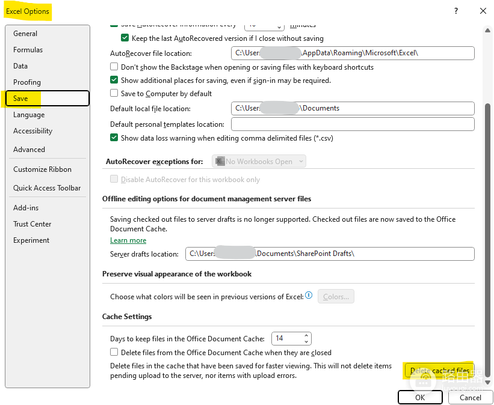Toggle Show data loss warning for csv files
The width and height of the screenshot is (494, 405).
click(114, 138)
